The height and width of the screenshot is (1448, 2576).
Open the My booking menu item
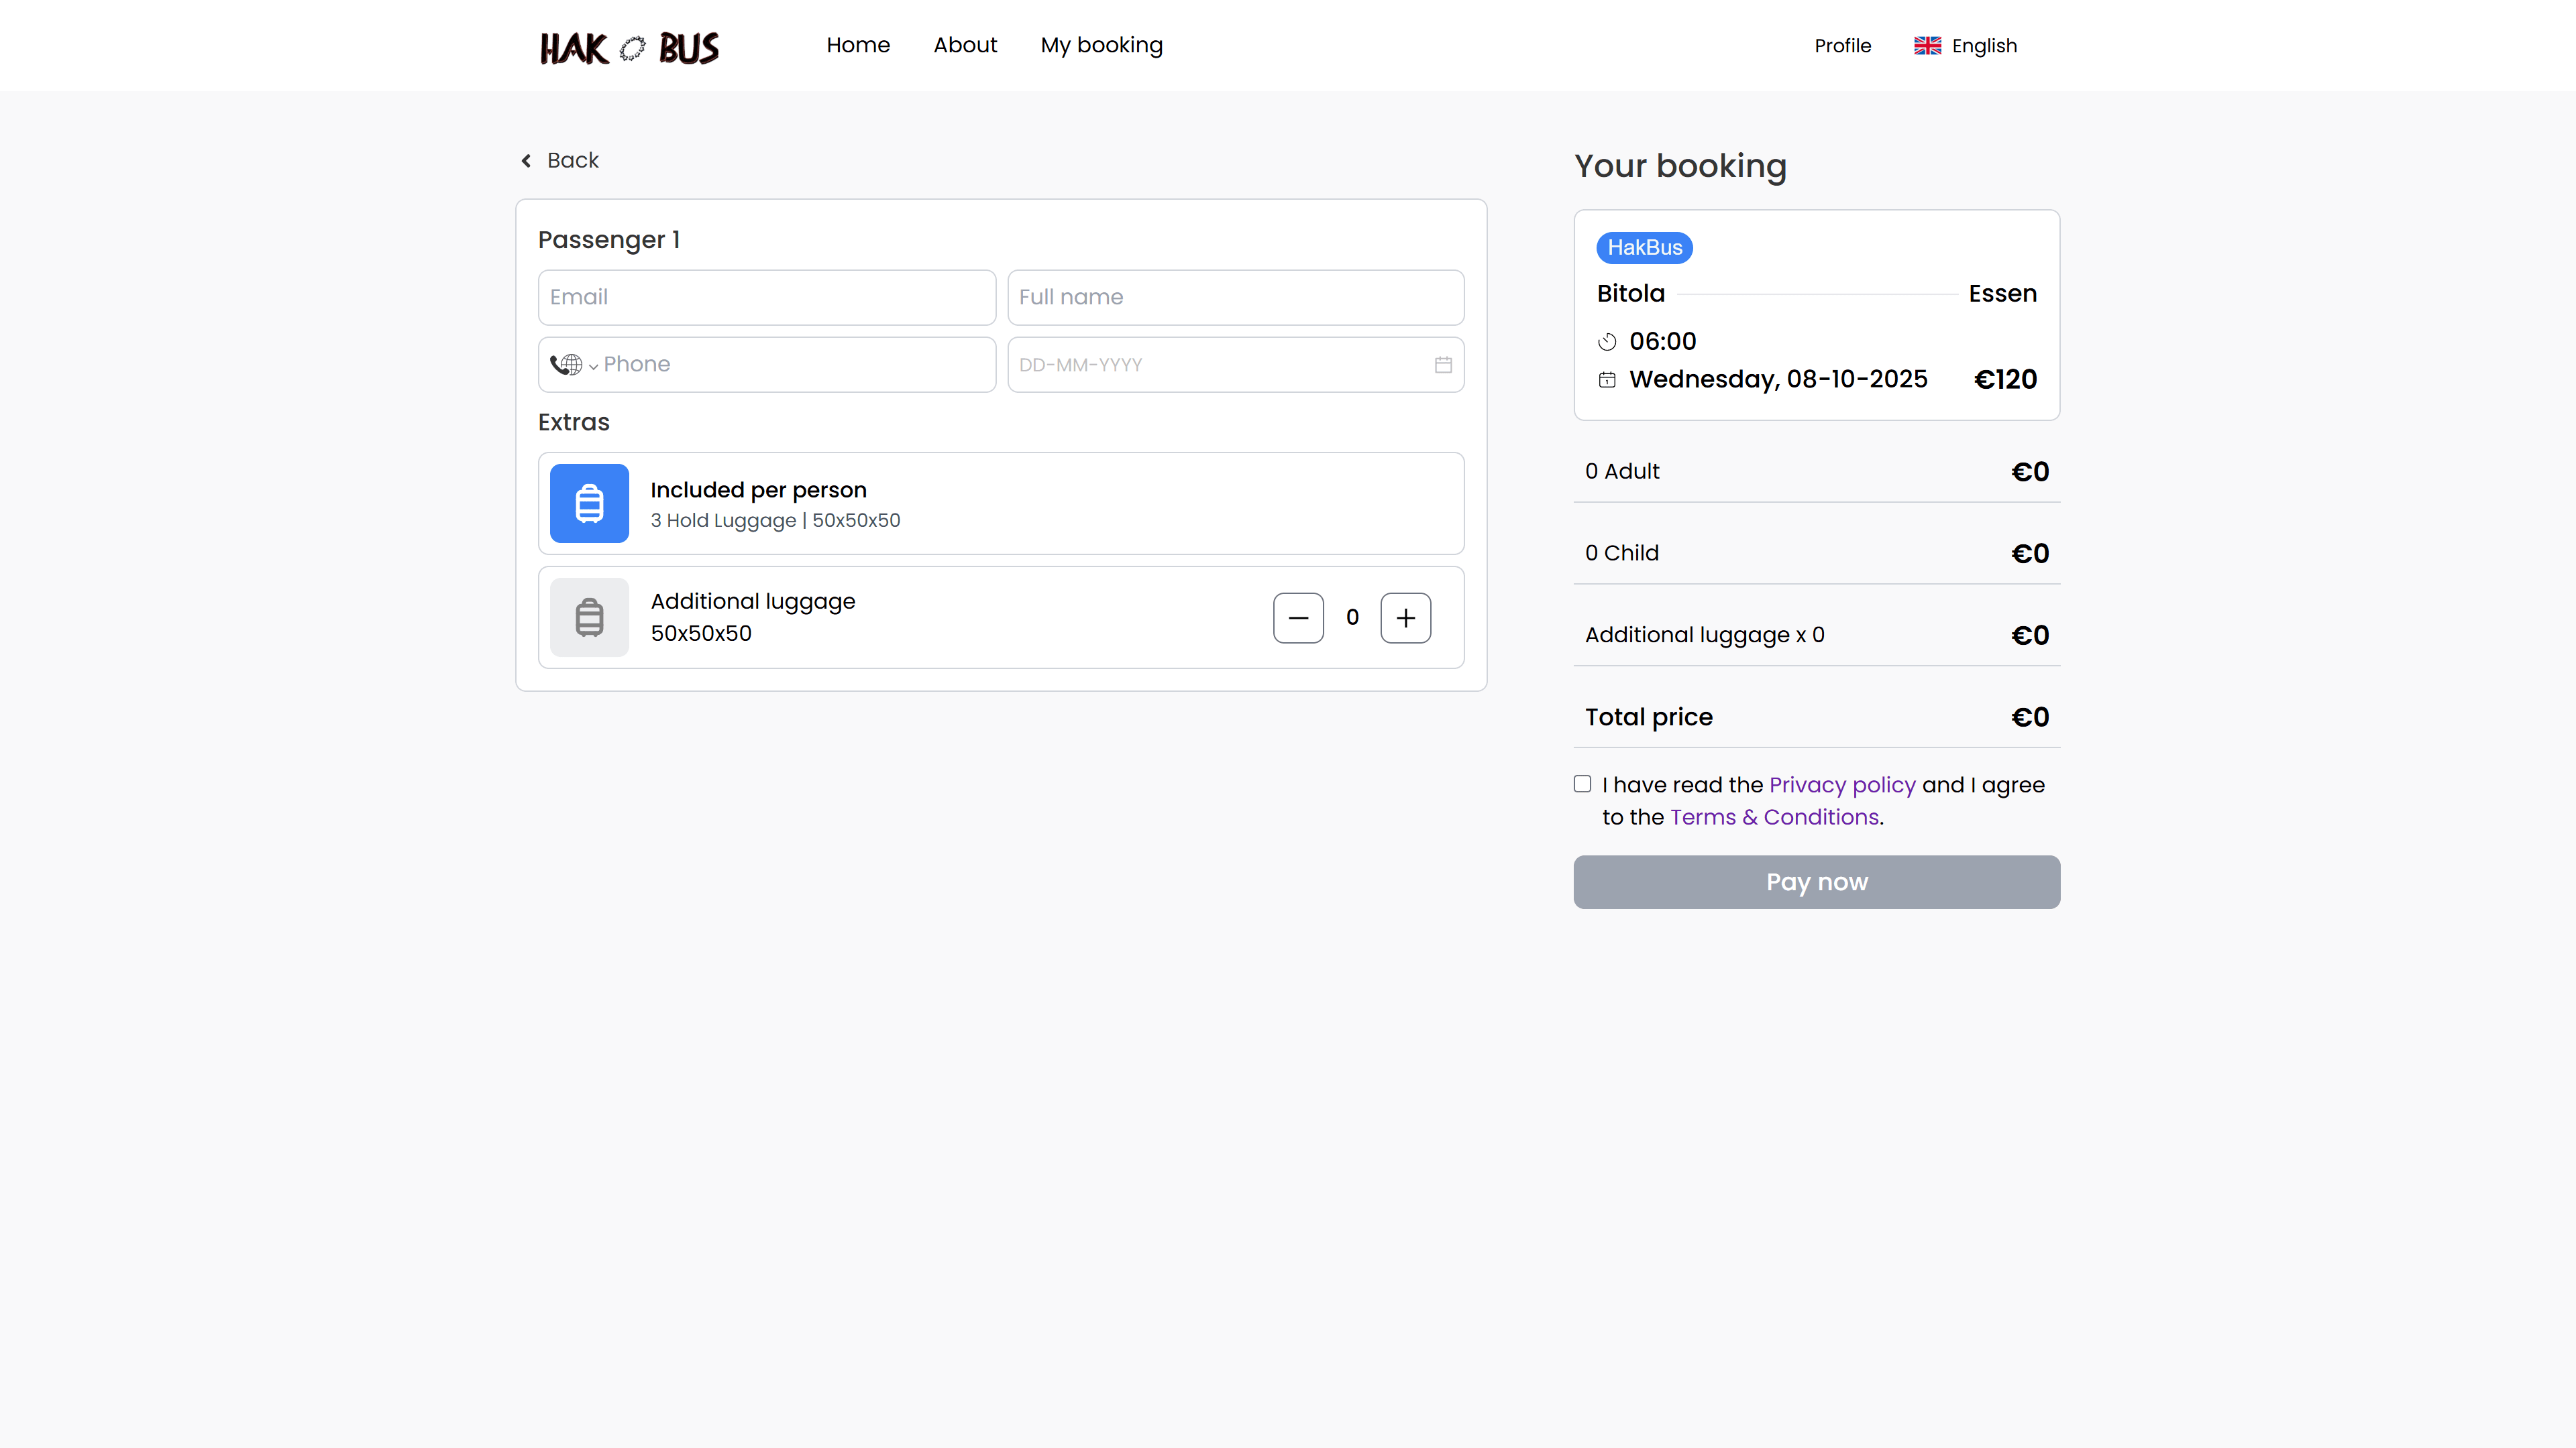[x=1101, y=45]
